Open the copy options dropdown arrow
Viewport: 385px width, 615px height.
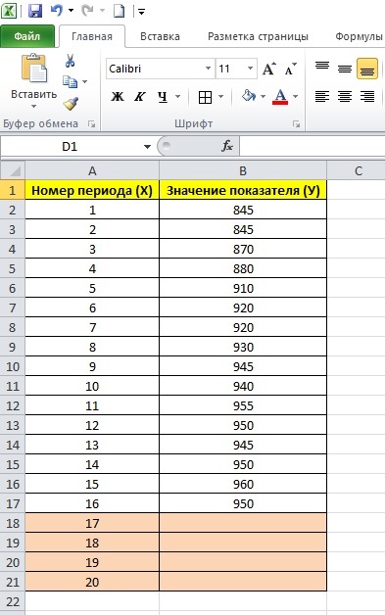[x=85, y=82]
